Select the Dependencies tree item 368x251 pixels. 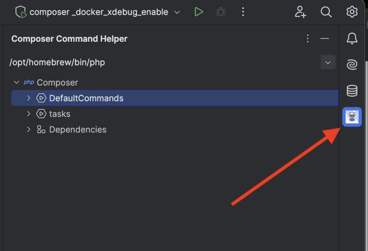pos(78,130)
